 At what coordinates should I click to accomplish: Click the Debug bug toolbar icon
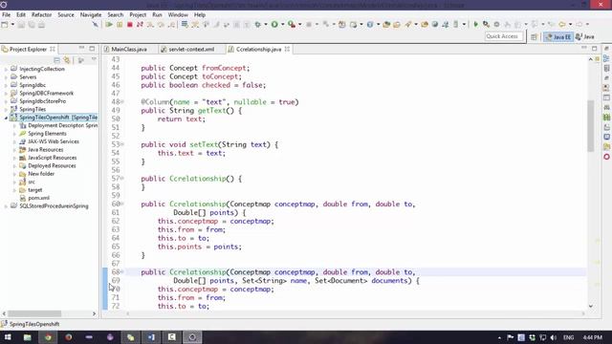pos(257,25)
